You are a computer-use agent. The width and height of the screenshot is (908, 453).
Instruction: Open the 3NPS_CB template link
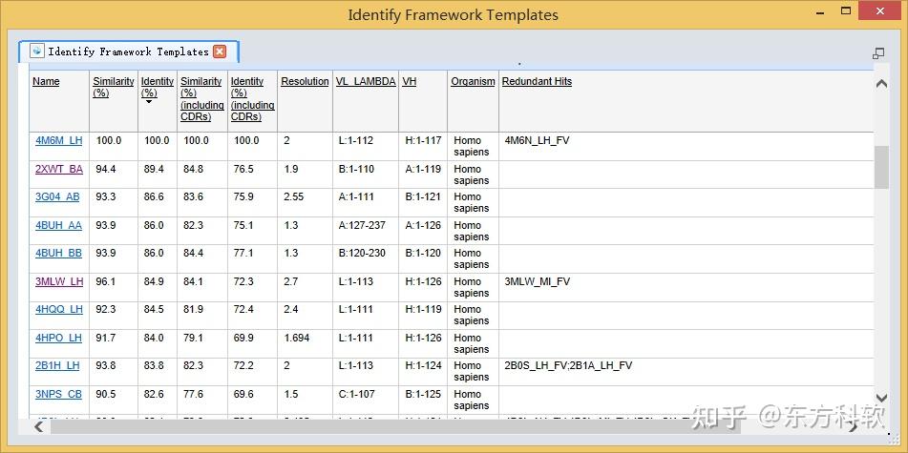(x=58, y=395)
